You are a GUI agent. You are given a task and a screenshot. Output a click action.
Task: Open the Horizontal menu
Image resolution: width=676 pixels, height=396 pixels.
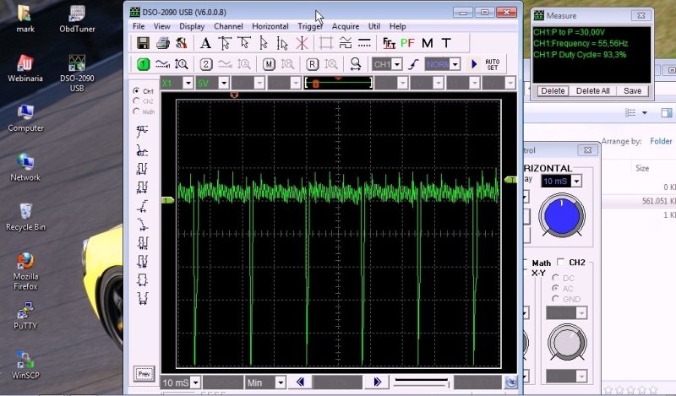(270, 26)
